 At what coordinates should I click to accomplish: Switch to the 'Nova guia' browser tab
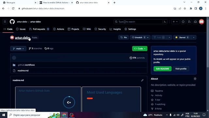click(x=19, y=3)
